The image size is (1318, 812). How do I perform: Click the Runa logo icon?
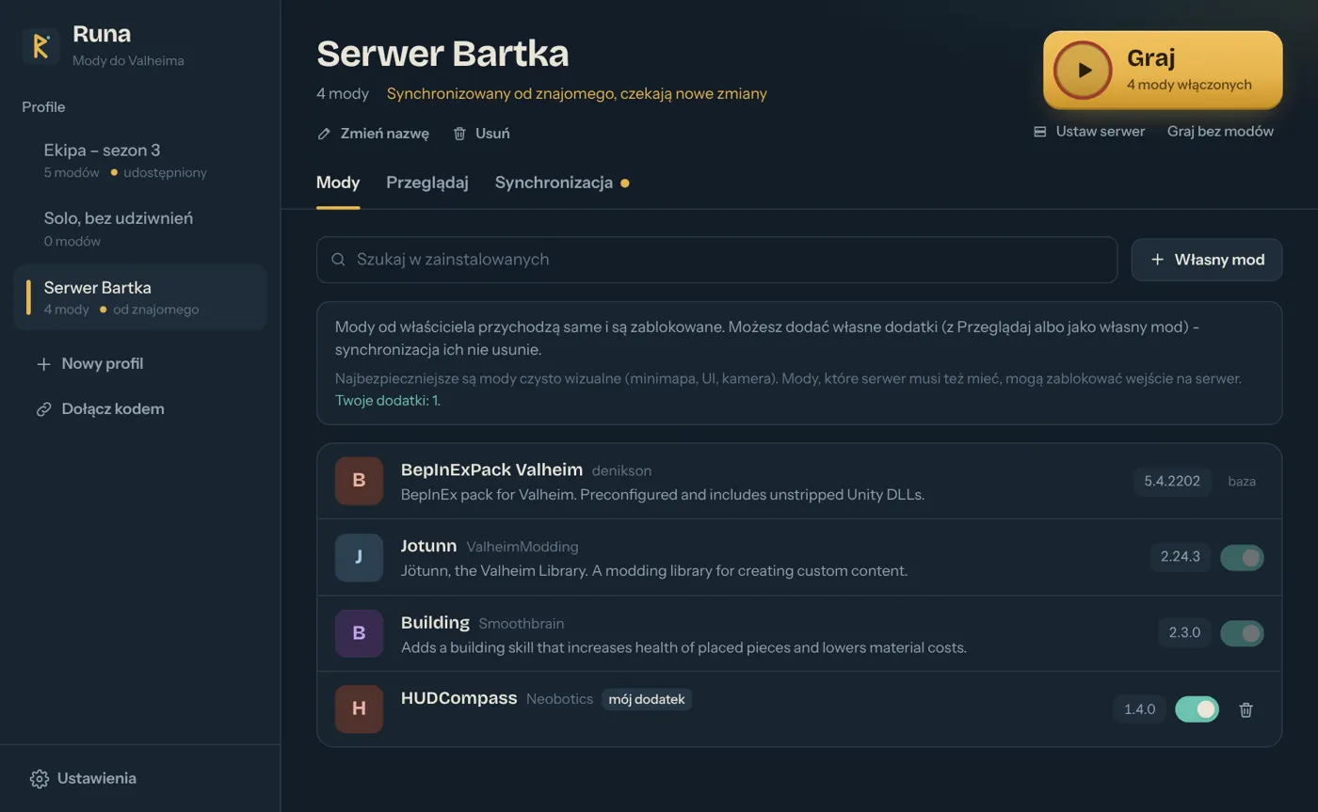40,46
